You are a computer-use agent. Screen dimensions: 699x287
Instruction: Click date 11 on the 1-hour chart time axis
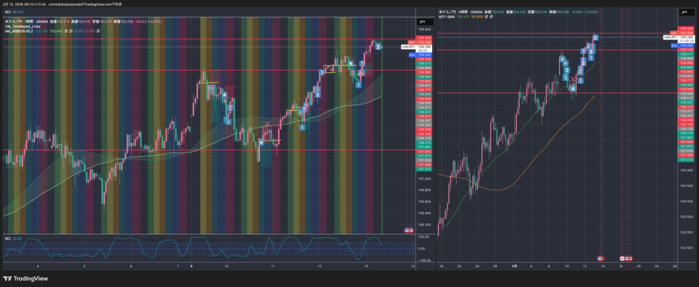(273, 265)
